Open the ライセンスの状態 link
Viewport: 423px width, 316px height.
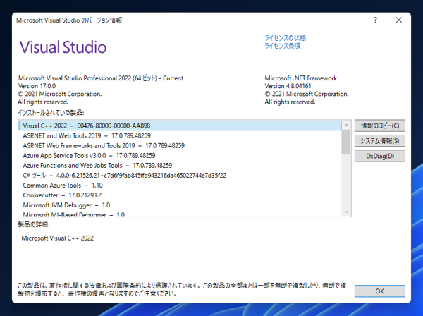(x=285, y=38)
